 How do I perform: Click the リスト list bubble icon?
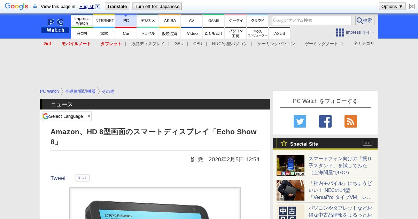tap(82, 178)
